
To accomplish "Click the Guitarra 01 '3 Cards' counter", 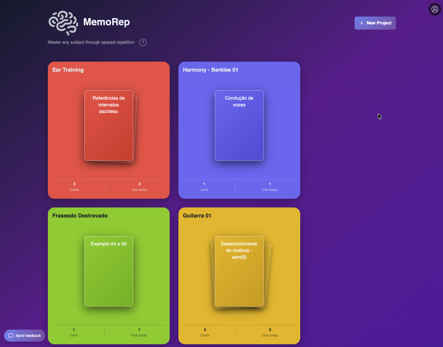I will tap(205, 332).
